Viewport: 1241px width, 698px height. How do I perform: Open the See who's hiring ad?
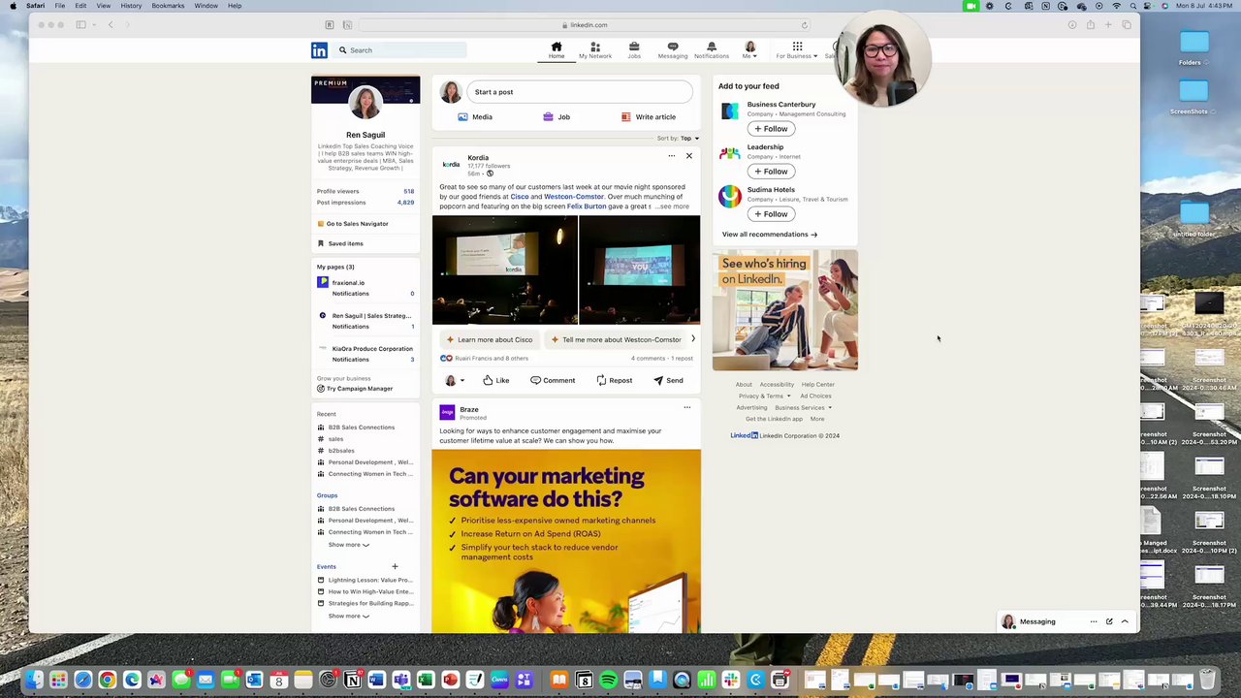tap(785, 310)
